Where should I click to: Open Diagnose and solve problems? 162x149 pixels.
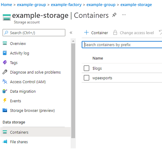tap(35, 72)
